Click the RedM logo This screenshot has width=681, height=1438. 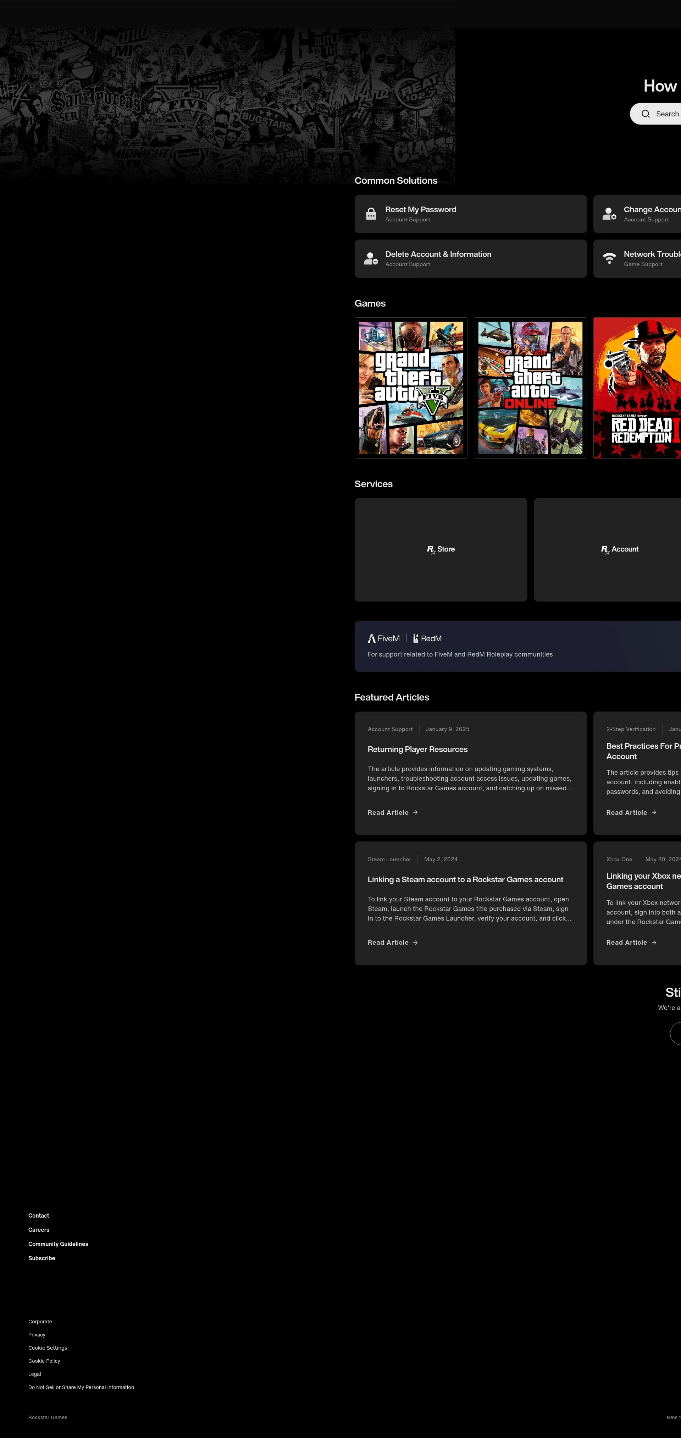tap(427, 638)
